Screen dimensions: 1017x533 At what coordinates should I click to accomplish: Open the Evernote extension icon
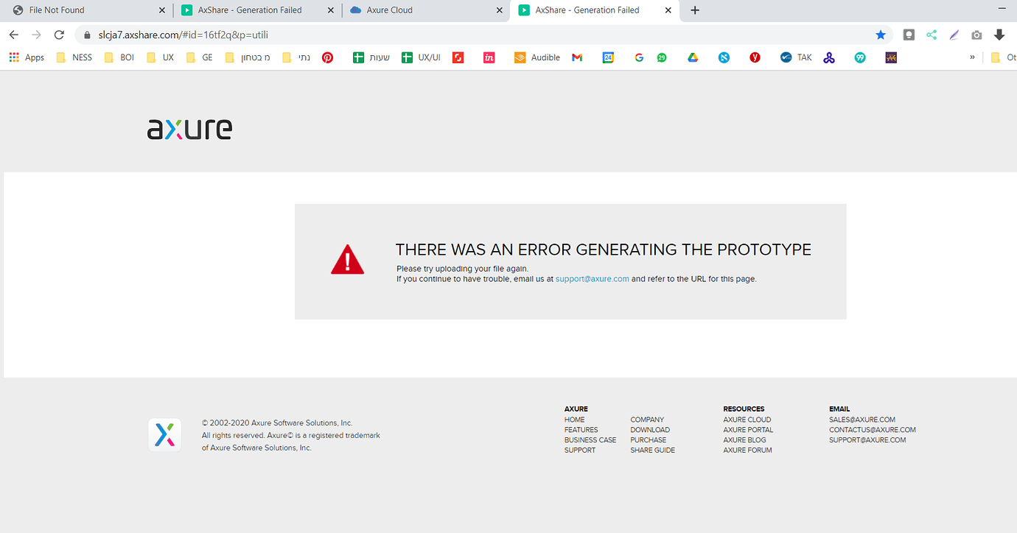pos(908,35)
